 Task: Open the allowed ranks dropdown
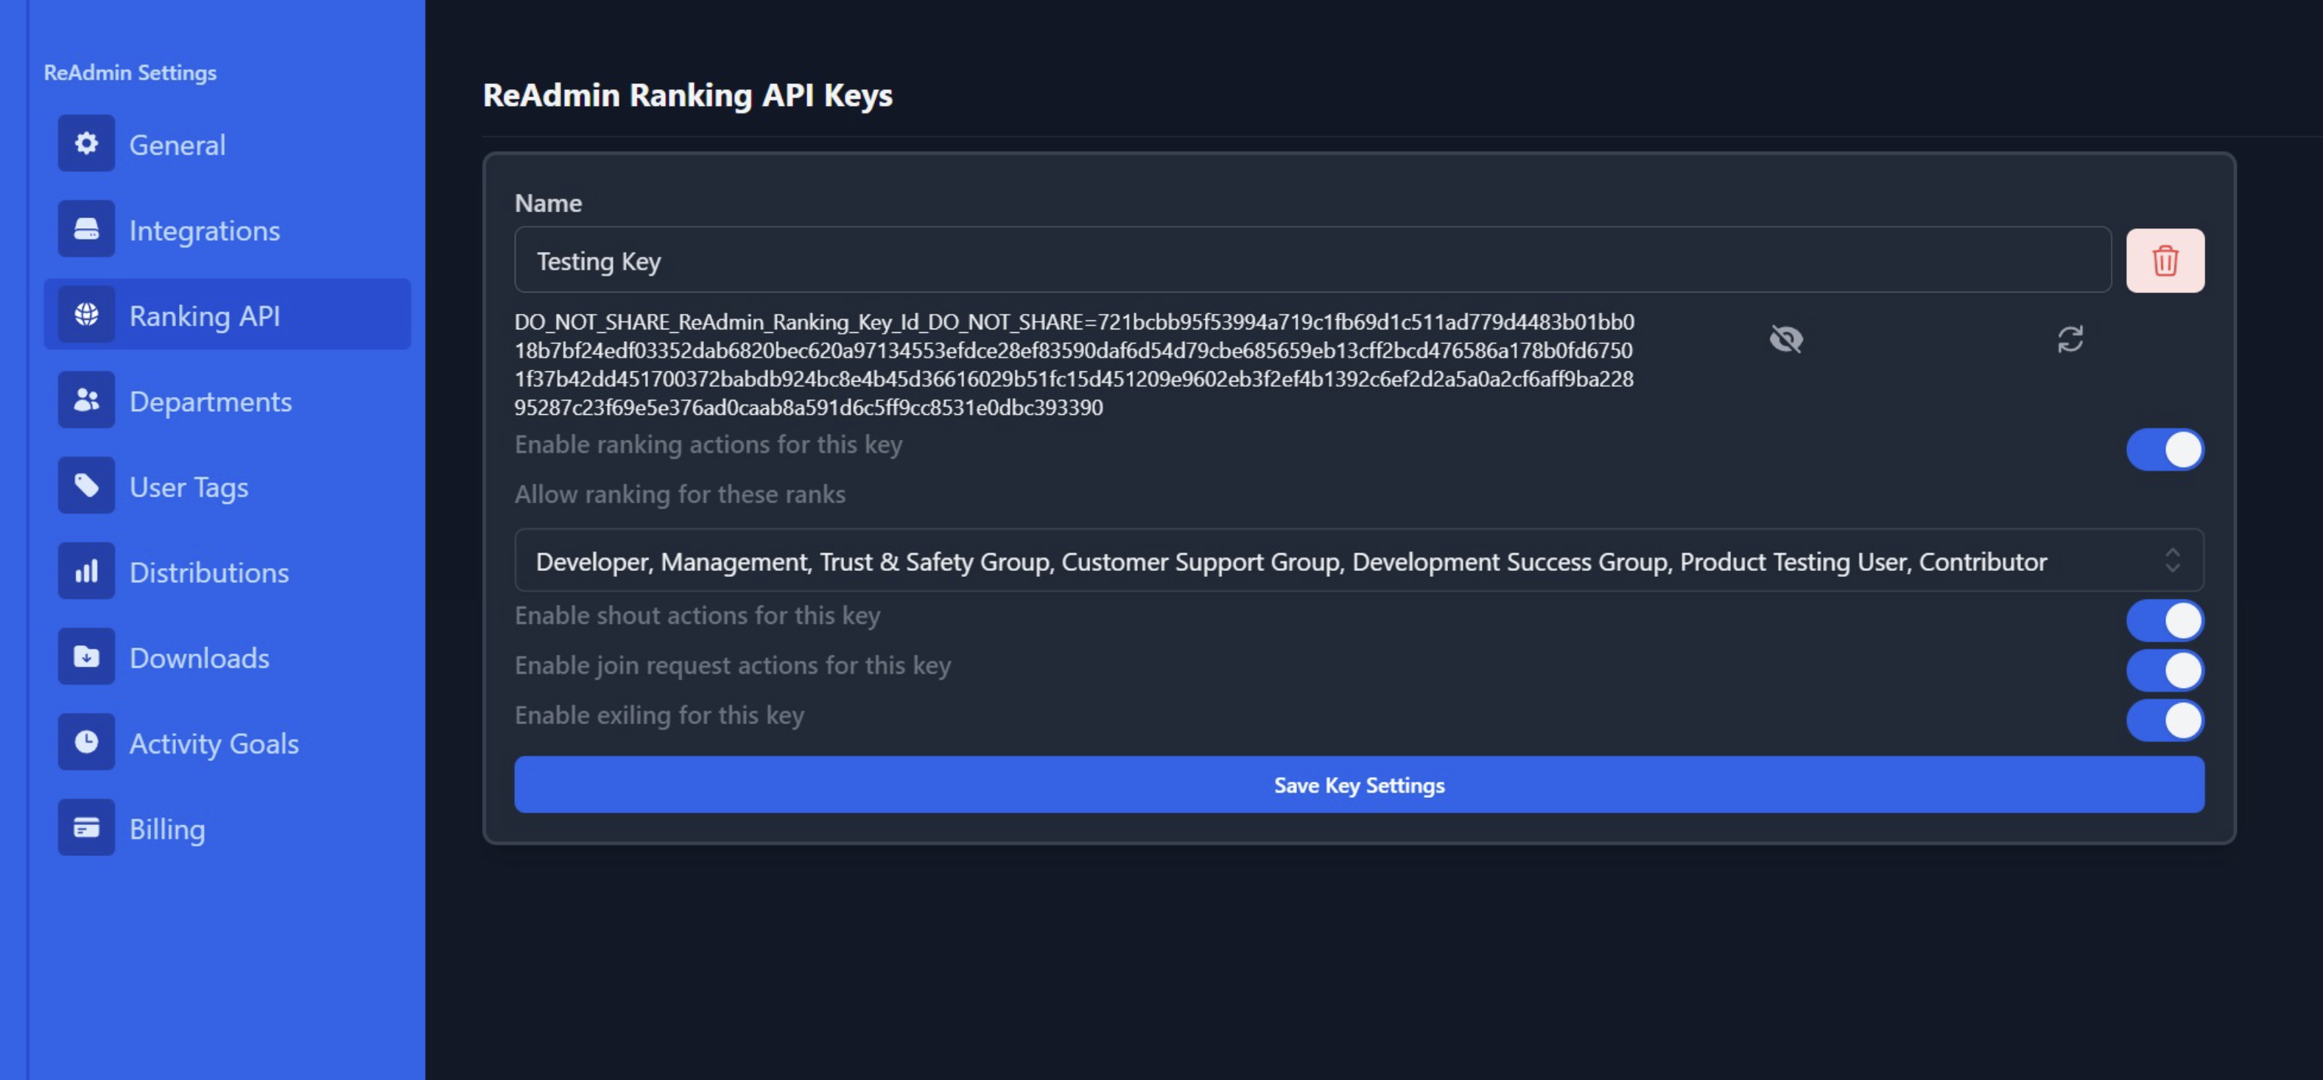click(x=1290, y=561)
